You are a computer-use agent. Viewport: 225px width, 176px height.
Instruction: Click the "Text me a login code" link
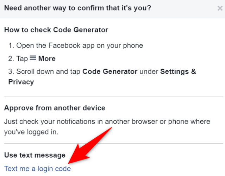(37, 169)
